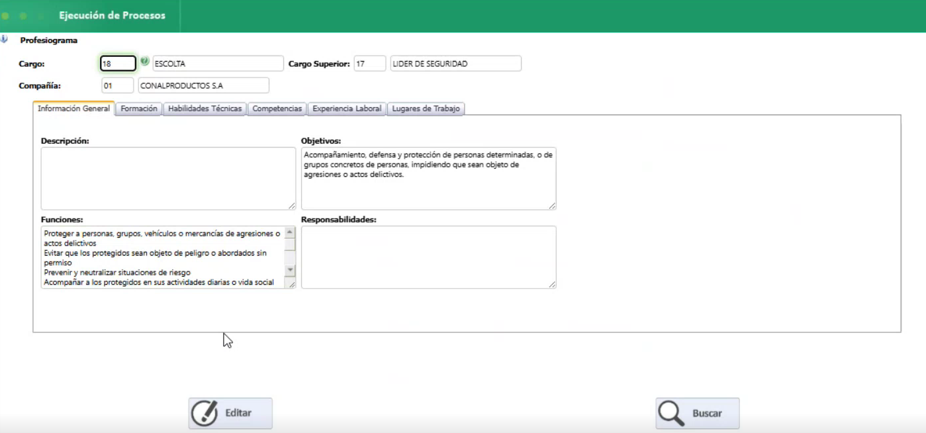Click the green help icon beside Cargo code
926x433 pixels.
pos(145,62)
